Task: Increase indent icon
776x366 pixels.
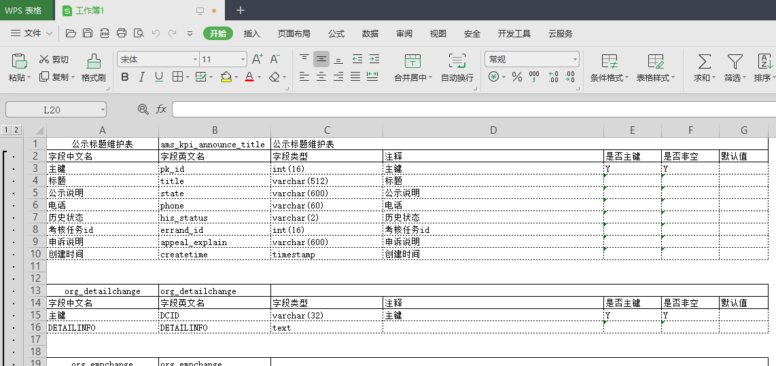Action: pos(374,59)
